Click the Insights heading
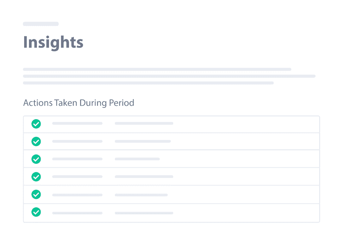345x245 pixels. click(53, 42)
